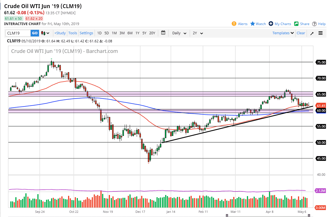Open the hamburger chart menu

click(321, 33)
